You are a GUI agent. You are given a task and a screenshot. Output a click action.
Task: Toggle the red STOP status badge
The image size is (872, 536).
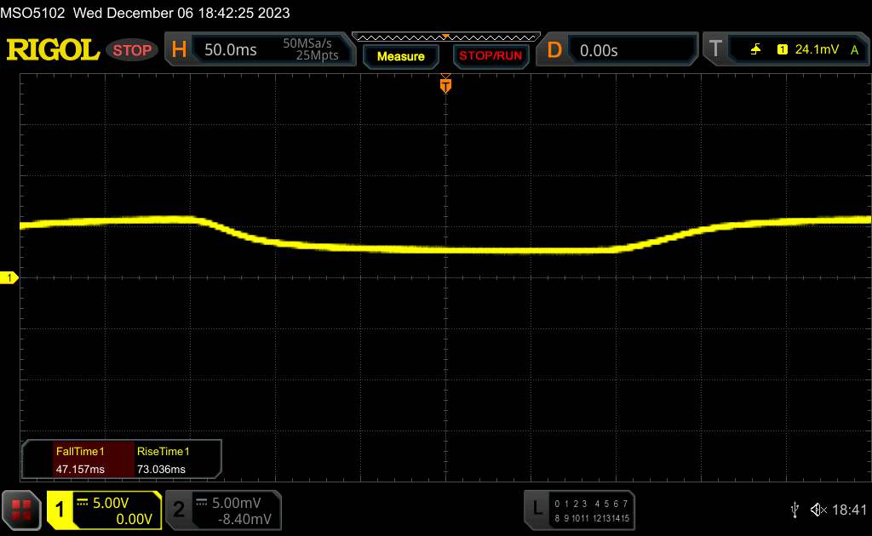pyautogui.click(x=133, y=50)
